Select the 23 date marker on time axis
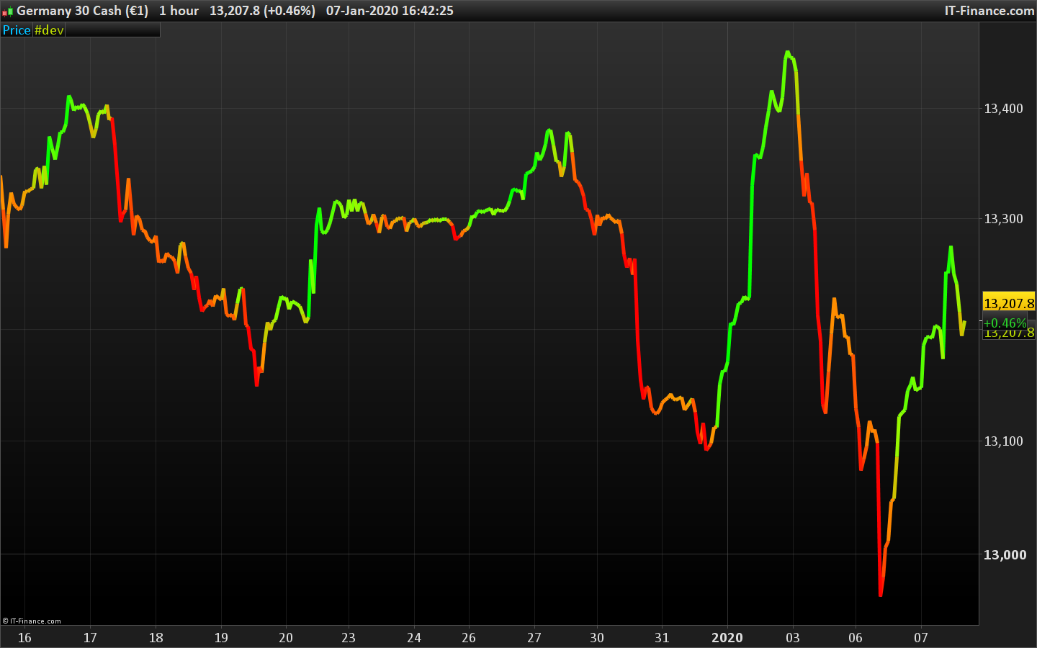 (x=349, y=637)
